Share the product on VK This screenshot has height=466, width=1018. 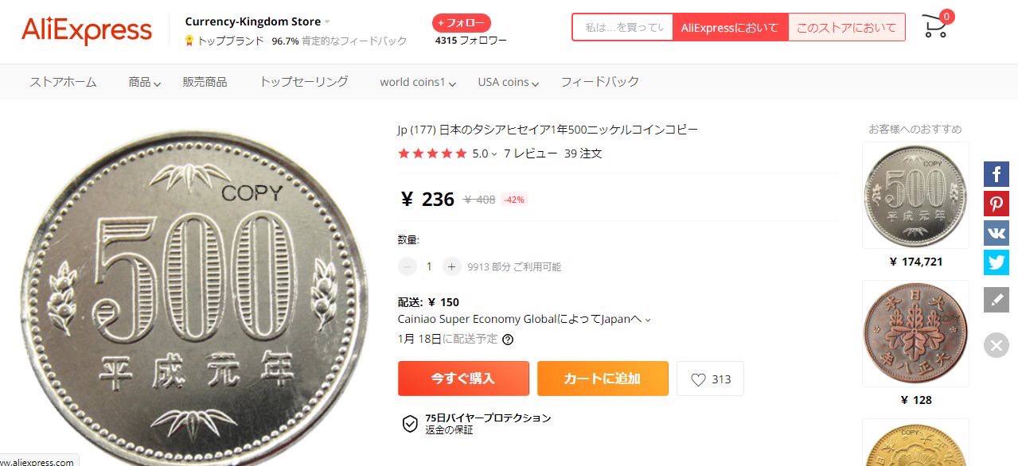click(x=996, y=233)
